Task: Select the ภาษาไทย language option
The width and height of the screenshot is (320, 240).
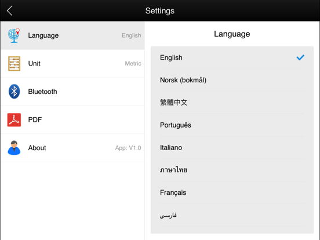Action: [x=232, y=170]
